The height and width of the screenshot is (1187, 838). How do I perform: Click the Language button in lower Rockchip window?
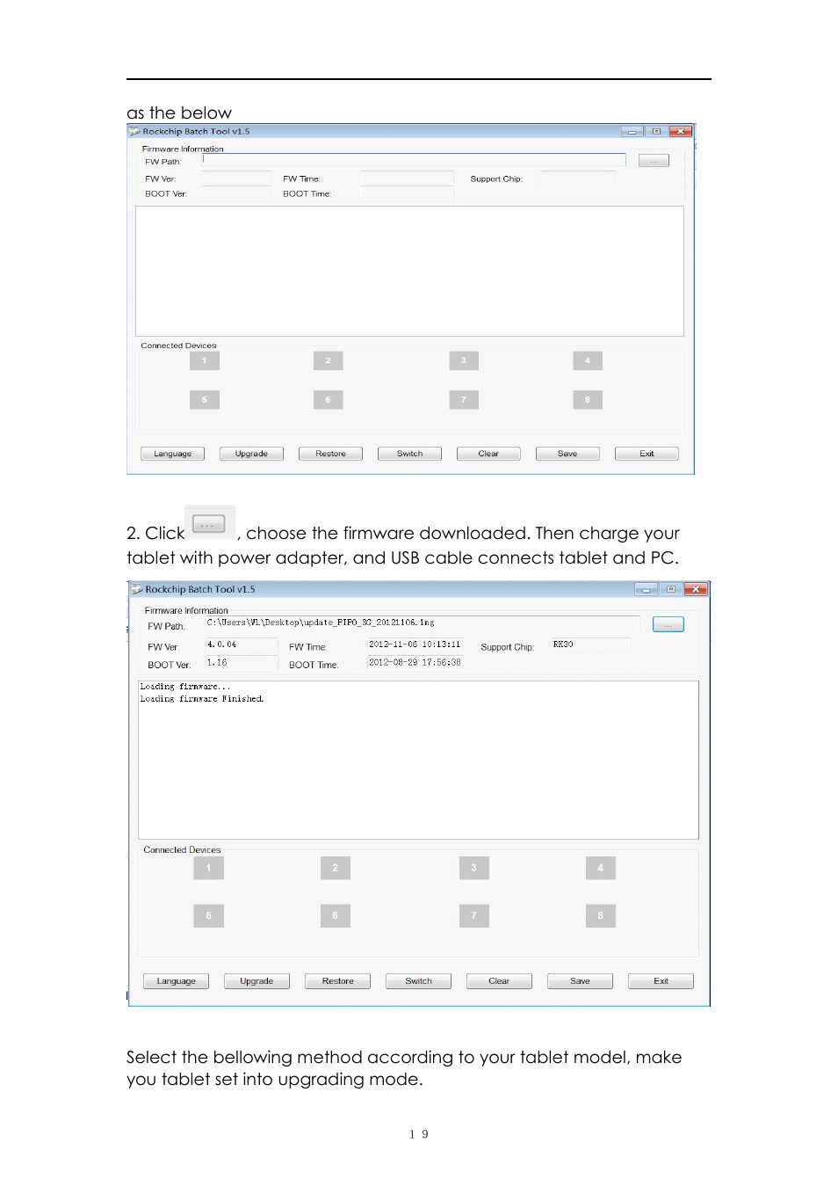pyautogui.click(x=176, y=981)
